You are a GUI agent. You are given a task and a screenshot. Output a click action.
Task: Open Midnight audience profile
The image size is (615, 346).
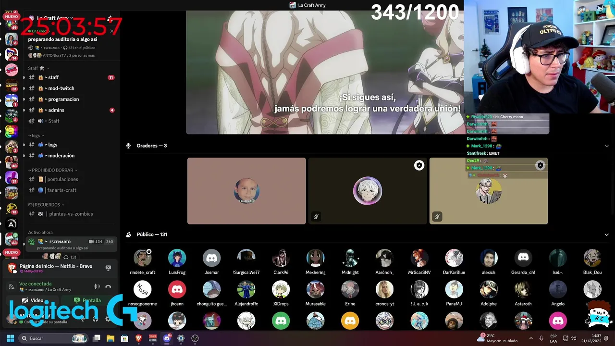click(x=350, y=262)
